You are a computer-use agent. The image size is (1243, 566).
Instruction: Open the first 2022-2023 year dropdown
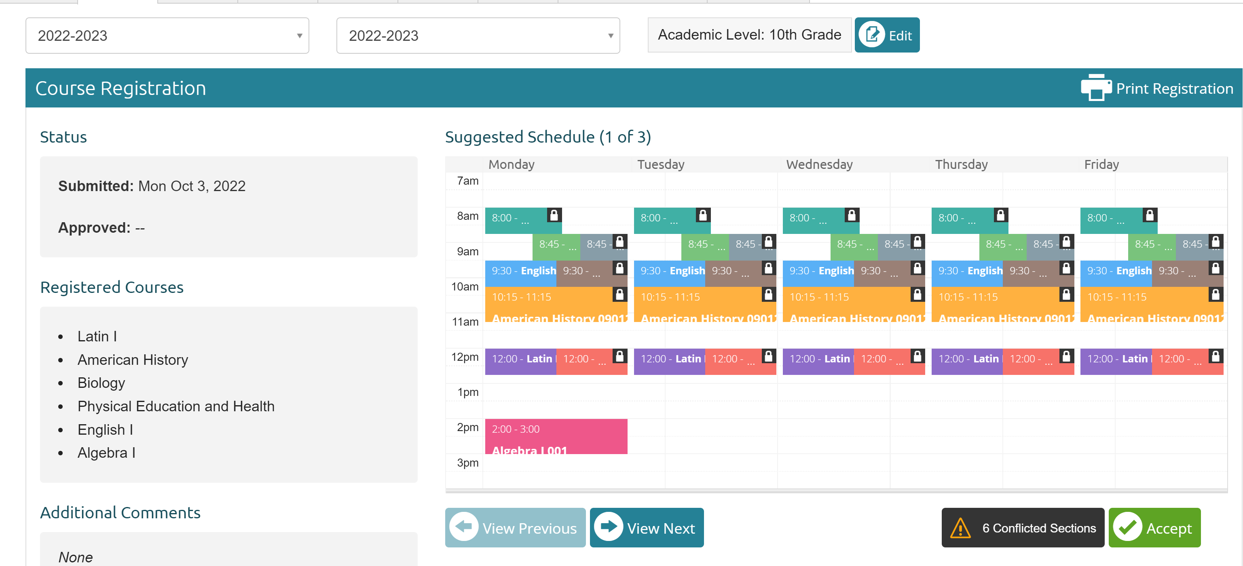click(167, 36)
